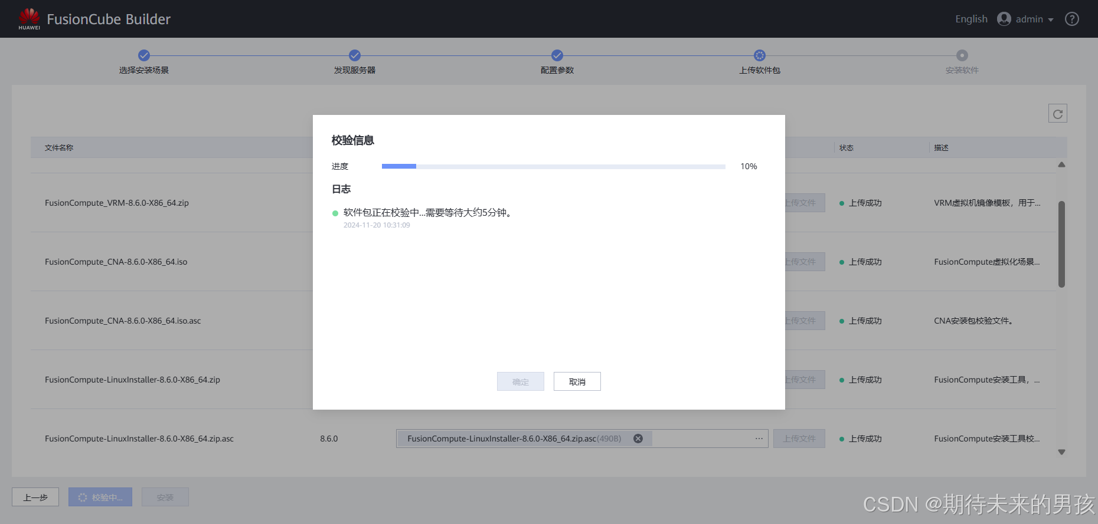The image size is (1098, 524).
Task: Click the refresh icon above the table
Action: pyautogui.click(x=1058, y=114)
